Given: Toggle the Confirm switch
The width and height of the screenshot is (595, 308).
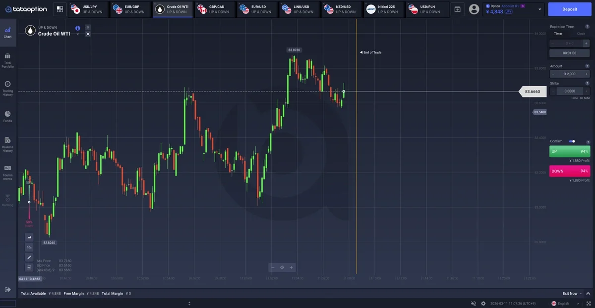Looking at the screenshot, I should coord(572,141).
